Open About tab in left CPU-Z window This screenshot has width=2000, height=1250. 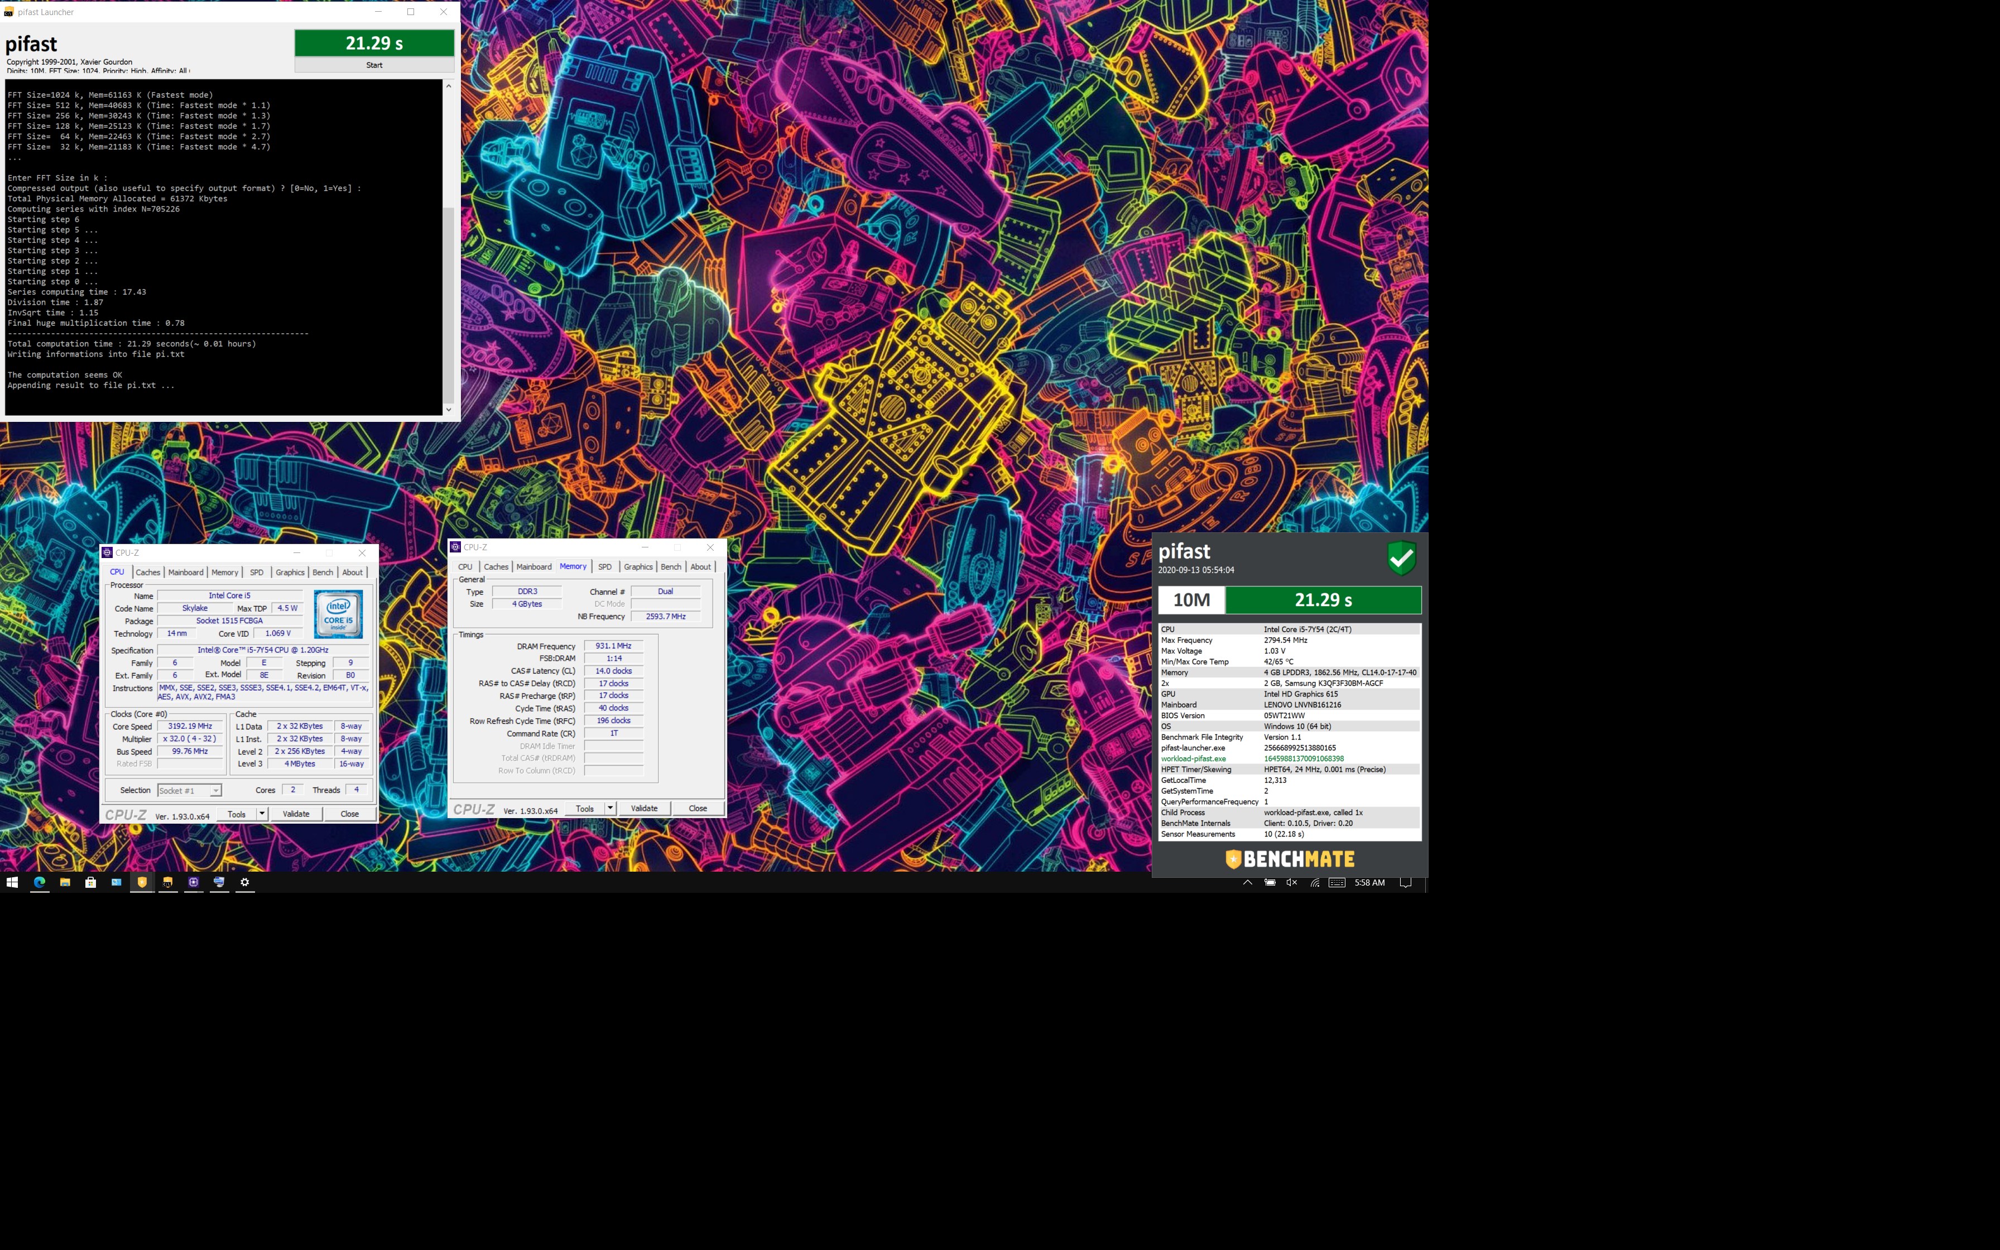point(353,572)
